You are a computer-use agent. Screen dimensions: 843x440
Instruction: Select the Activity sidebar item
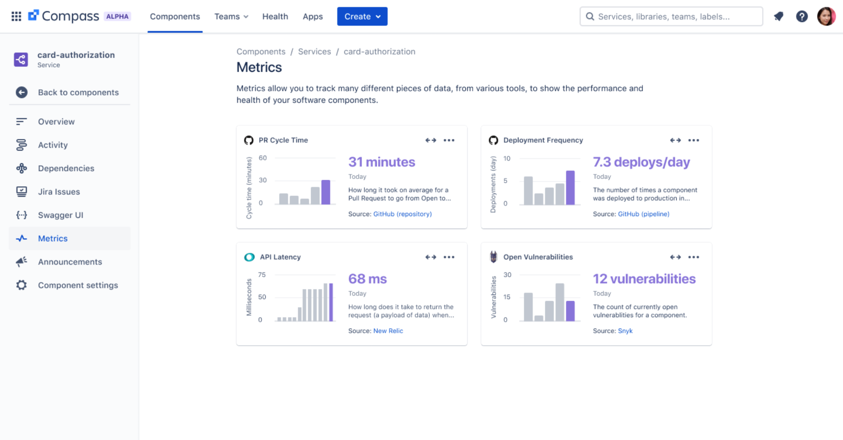(53, 145)
